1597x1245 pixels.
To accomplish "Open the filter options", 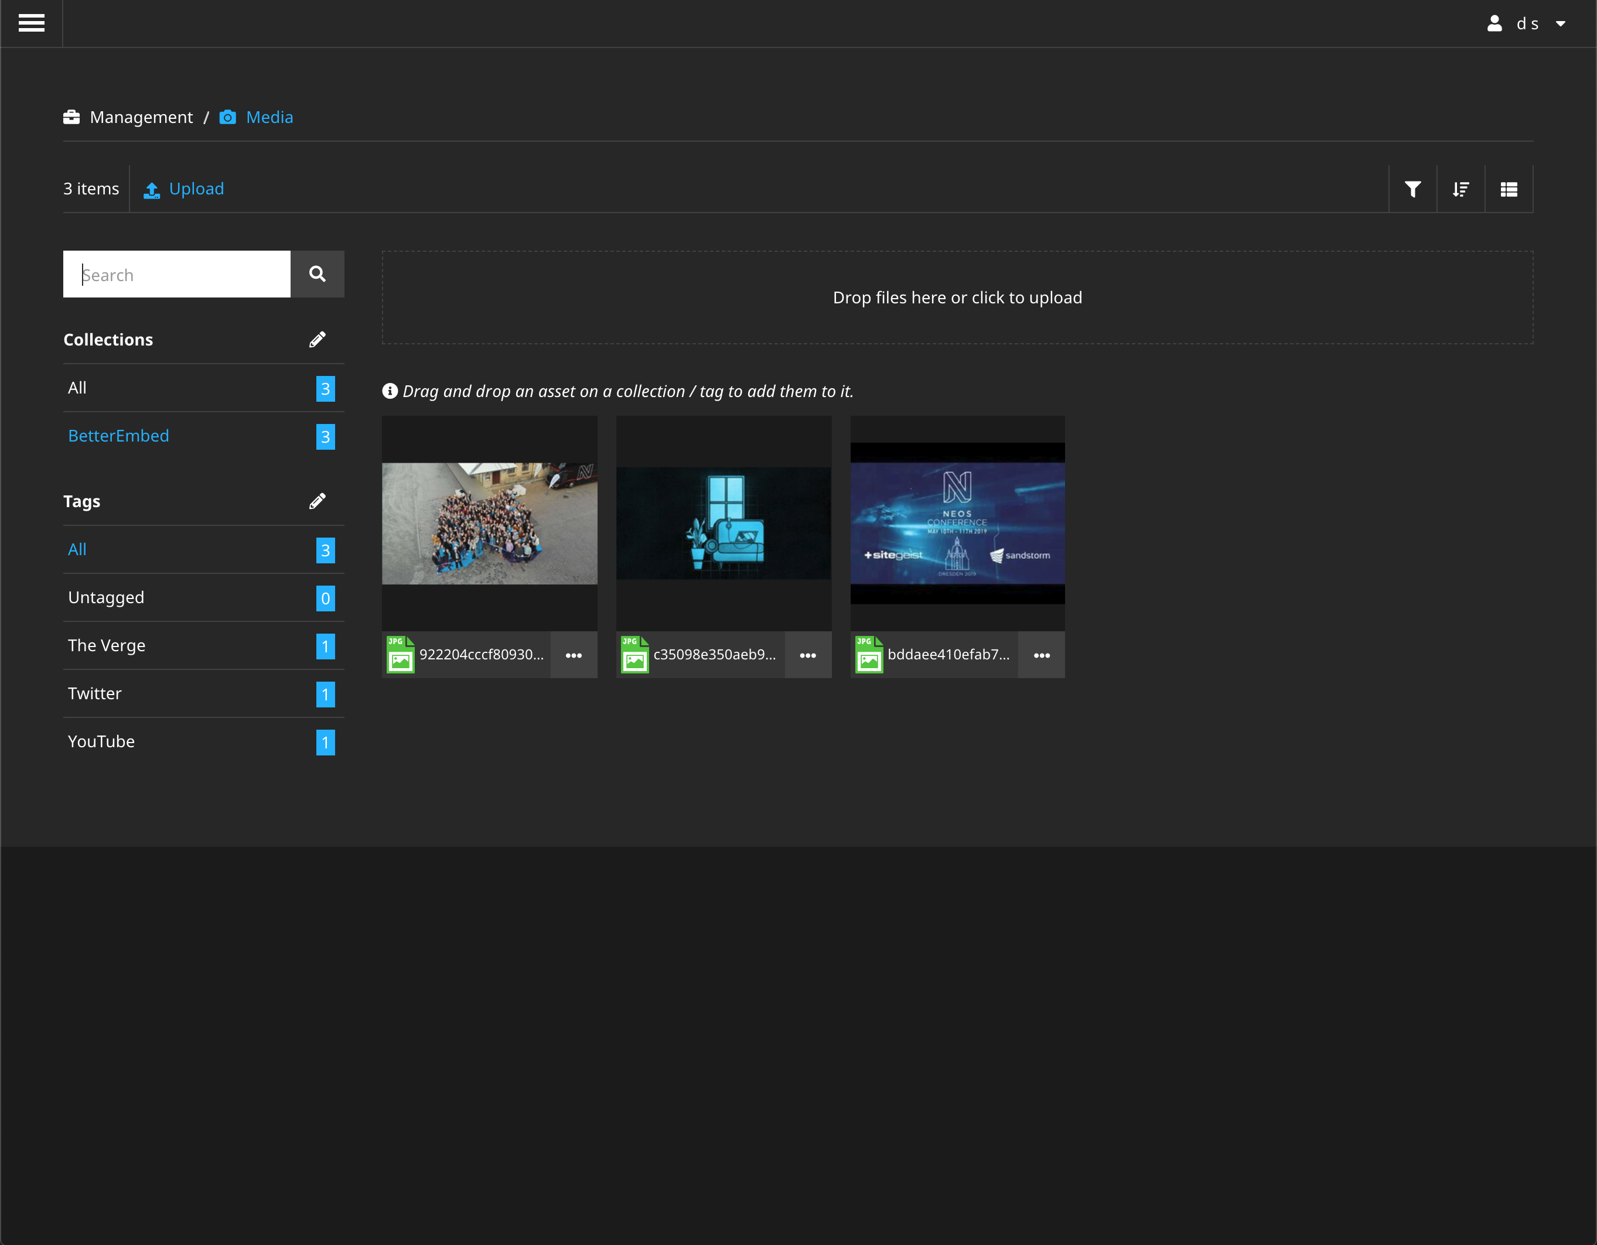I will point(1412,189).
